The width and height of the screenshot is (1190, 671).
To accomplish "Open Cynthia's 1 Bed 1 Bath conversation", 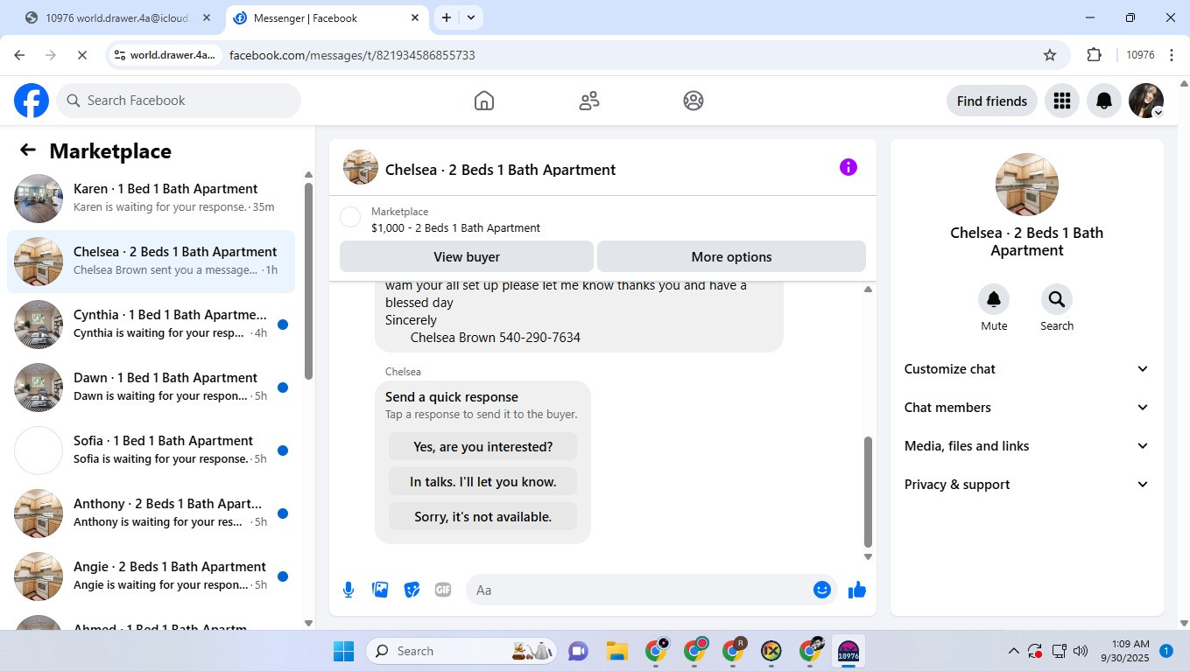I will pyautogui.click(x=151, y=325).
